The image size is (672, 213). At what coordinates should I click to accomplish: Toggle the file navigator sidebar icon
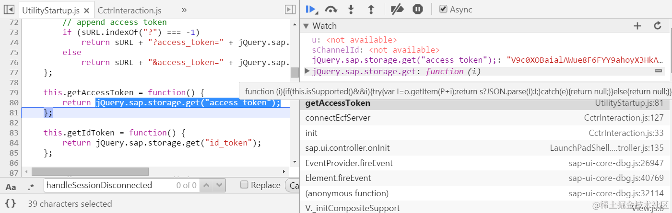click(x=9, y=9)
